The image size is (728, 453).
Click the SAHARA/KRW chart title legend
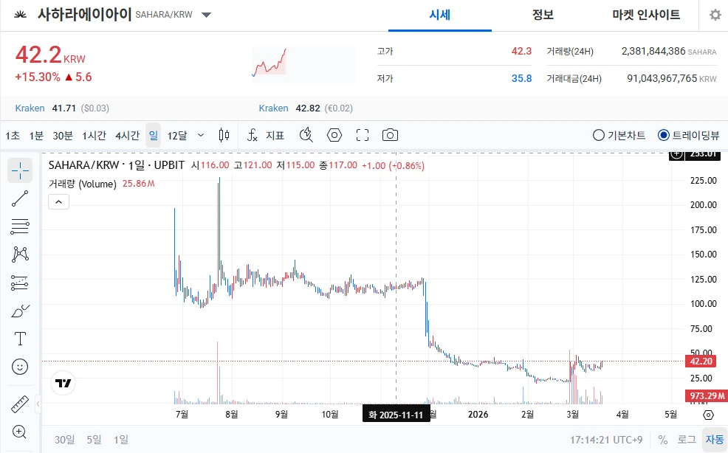point(117,165)
